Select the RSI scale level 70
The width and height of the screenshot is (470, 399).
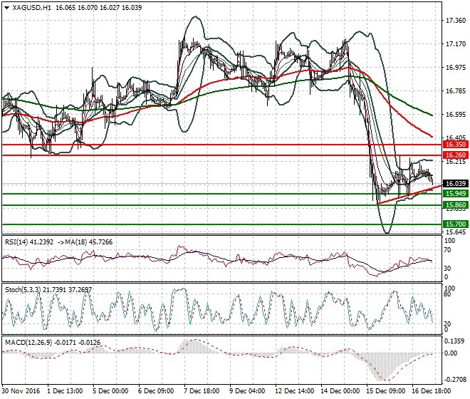click(448, 250)
